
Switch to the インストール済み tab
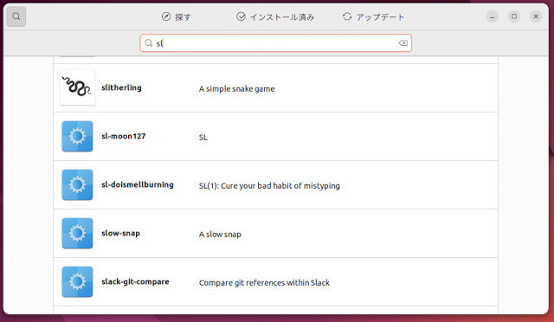click(275, 16)
